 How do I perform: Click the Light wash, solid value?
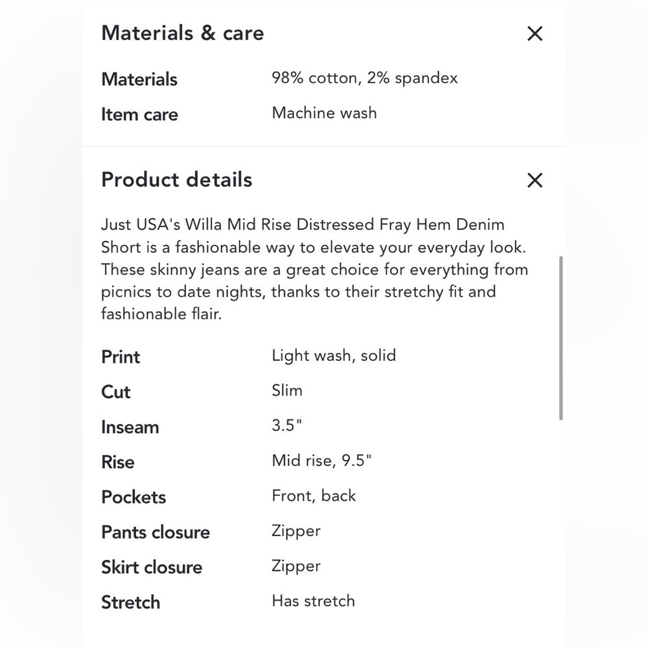pyautogui.click(x=334, y=355)
